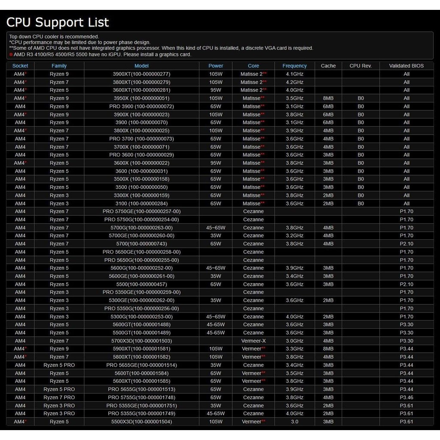Select model 5900XT(100-000001581)
This screenshot has height=440, width=440.
click(141, 348)
